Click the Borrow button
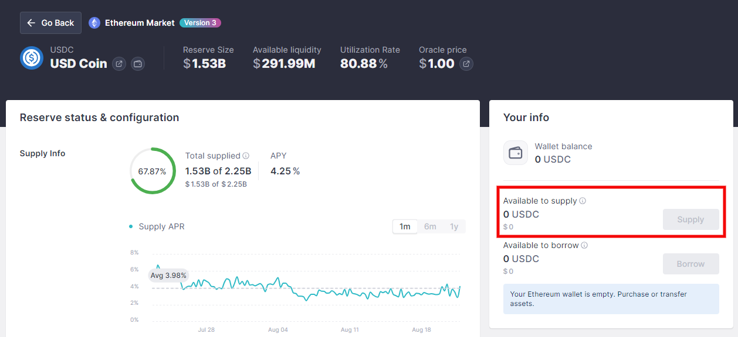 (690, 264)
